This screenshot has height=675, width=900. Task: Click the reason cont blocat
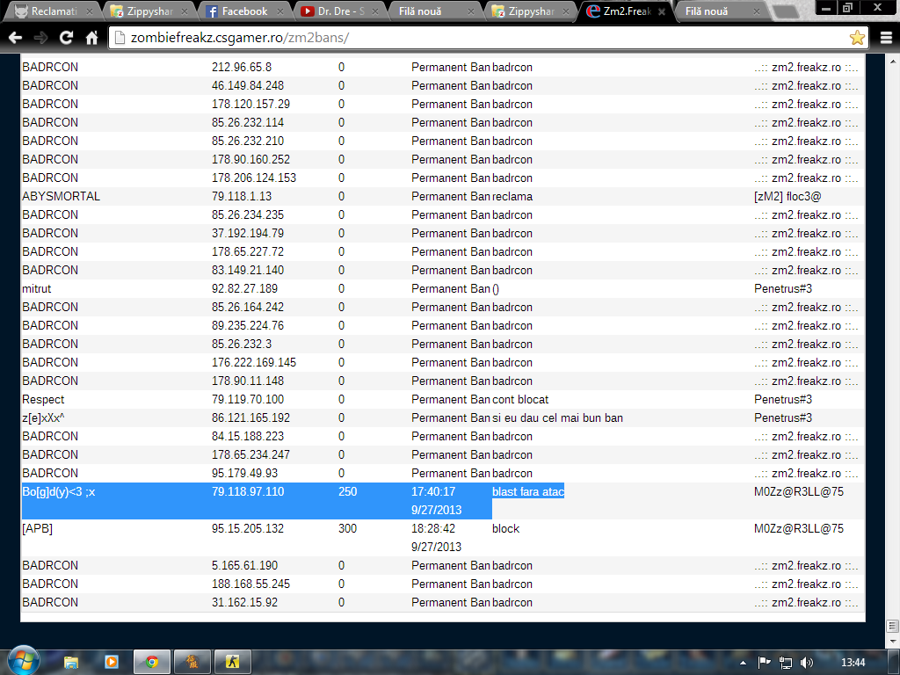520,400
